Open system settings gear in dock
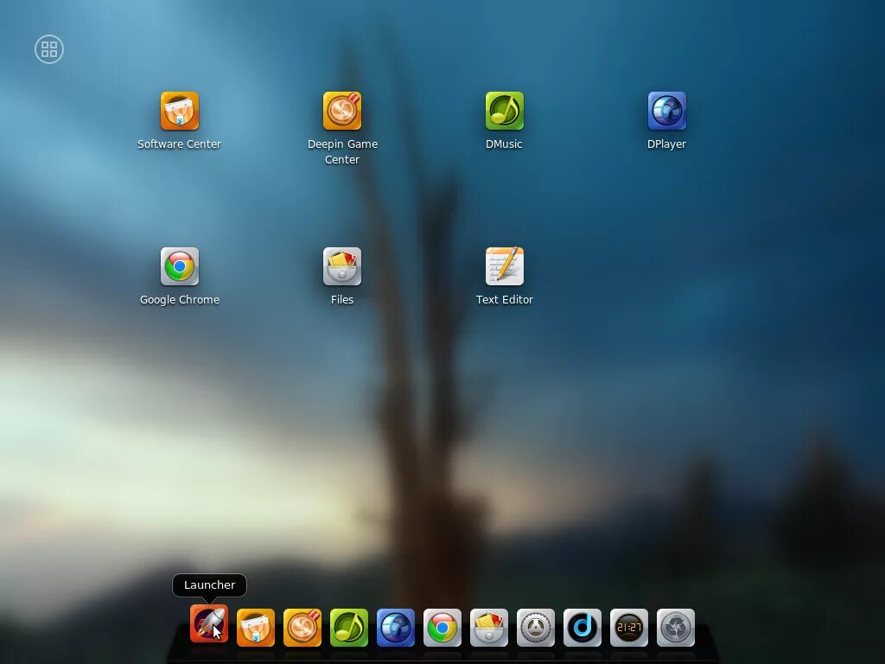The image size is (885, 664). point(536,628)
